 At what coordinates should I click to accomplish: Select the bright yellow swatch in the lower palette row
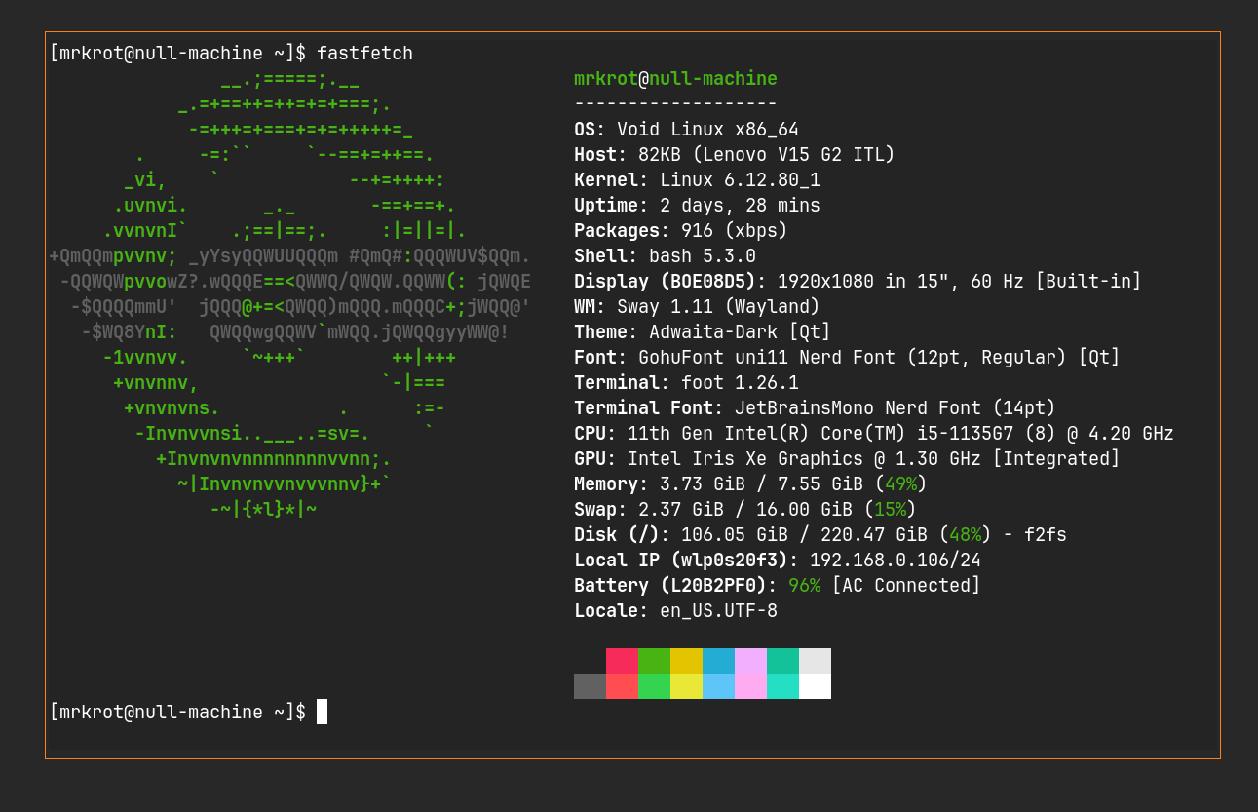tap(686, 686)
